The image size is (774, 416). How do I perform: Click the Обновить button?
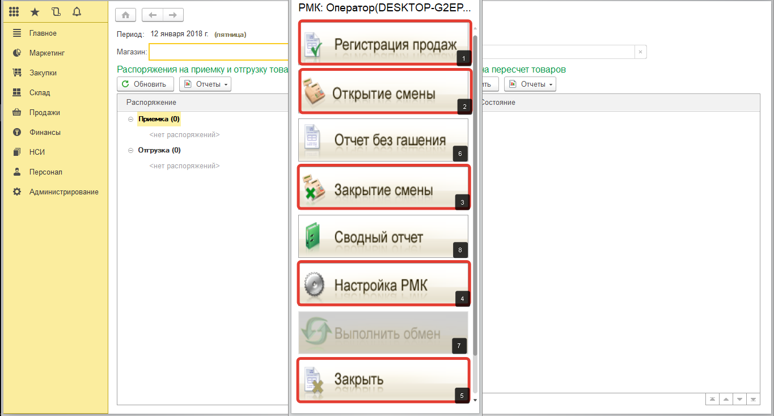coord(145,84)
